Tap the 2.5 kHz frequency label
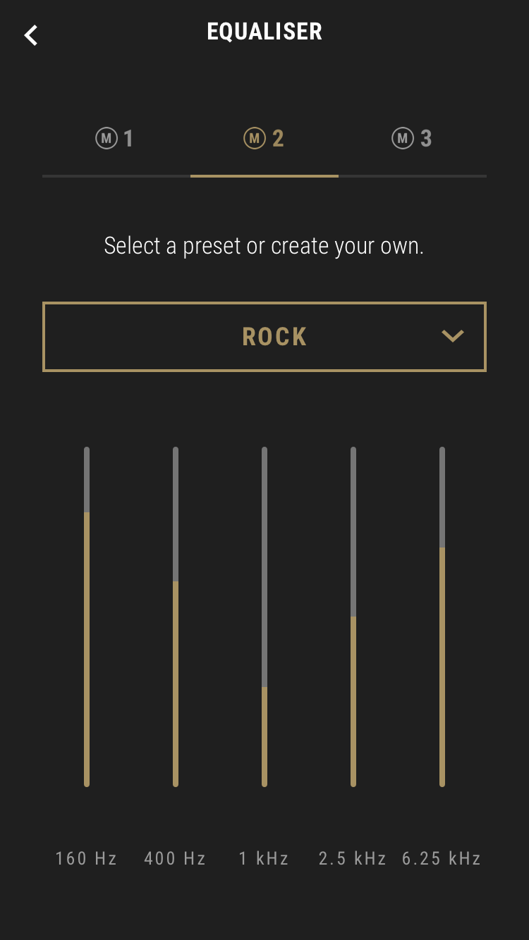 tap(353, 858)
